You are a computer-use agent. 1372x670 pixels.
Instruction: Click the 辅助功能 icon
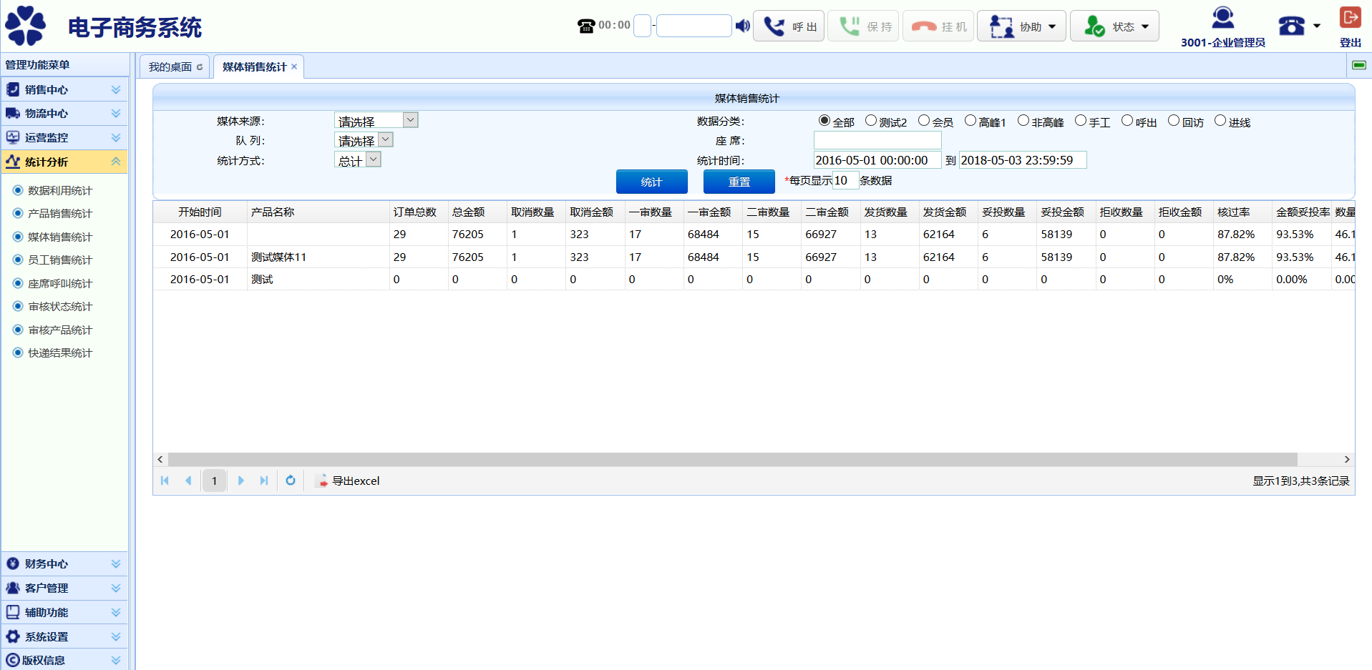13,612
